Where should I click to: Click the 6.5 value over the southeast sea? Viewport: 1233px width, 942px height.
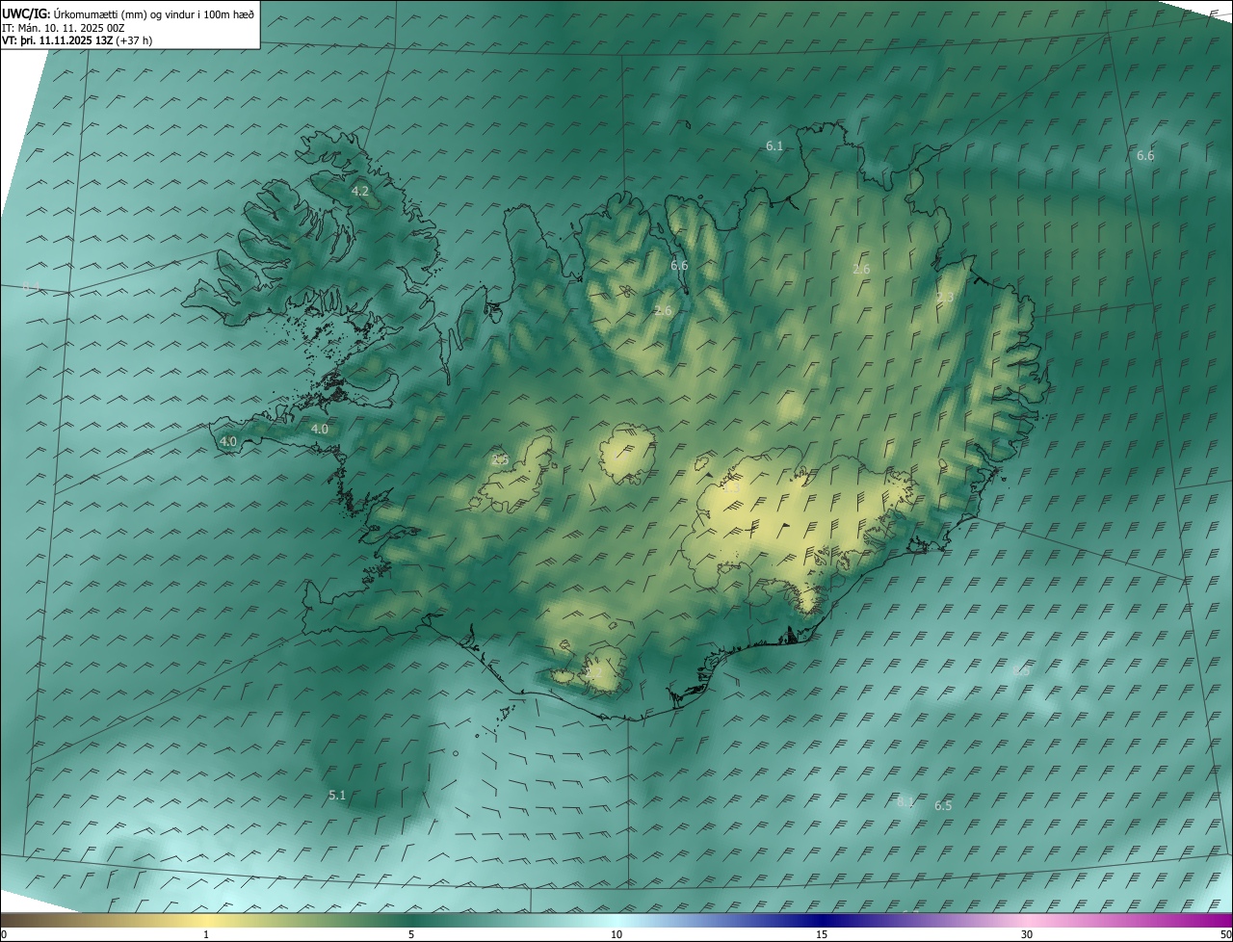click(x=943, y=805)
